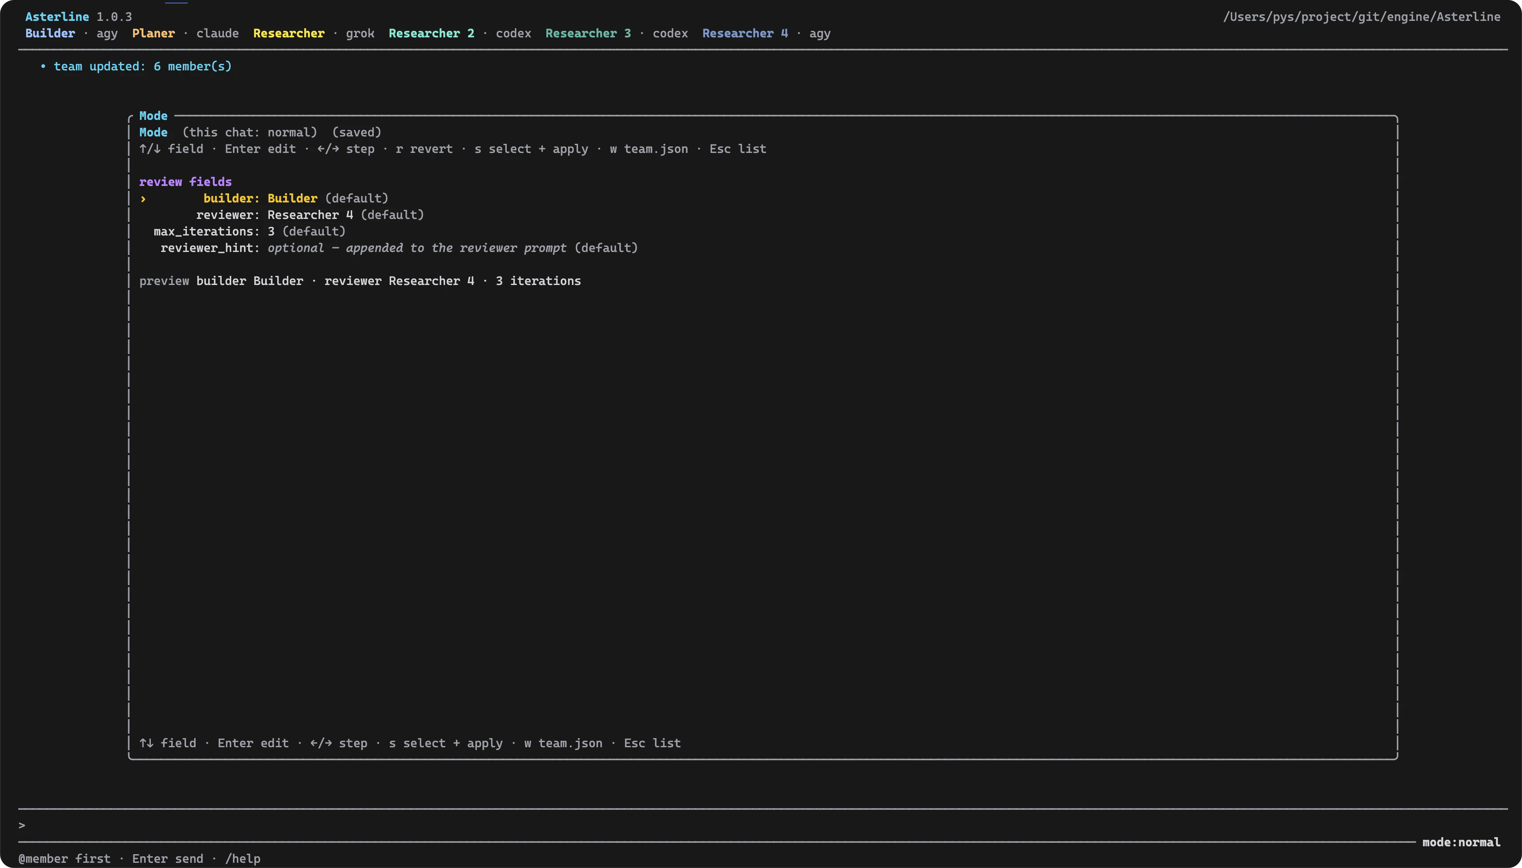Viewport: 1522px width, 868px height.
Task: Select the Researcher 4 · agy member tab
Action: pos(766,33)
